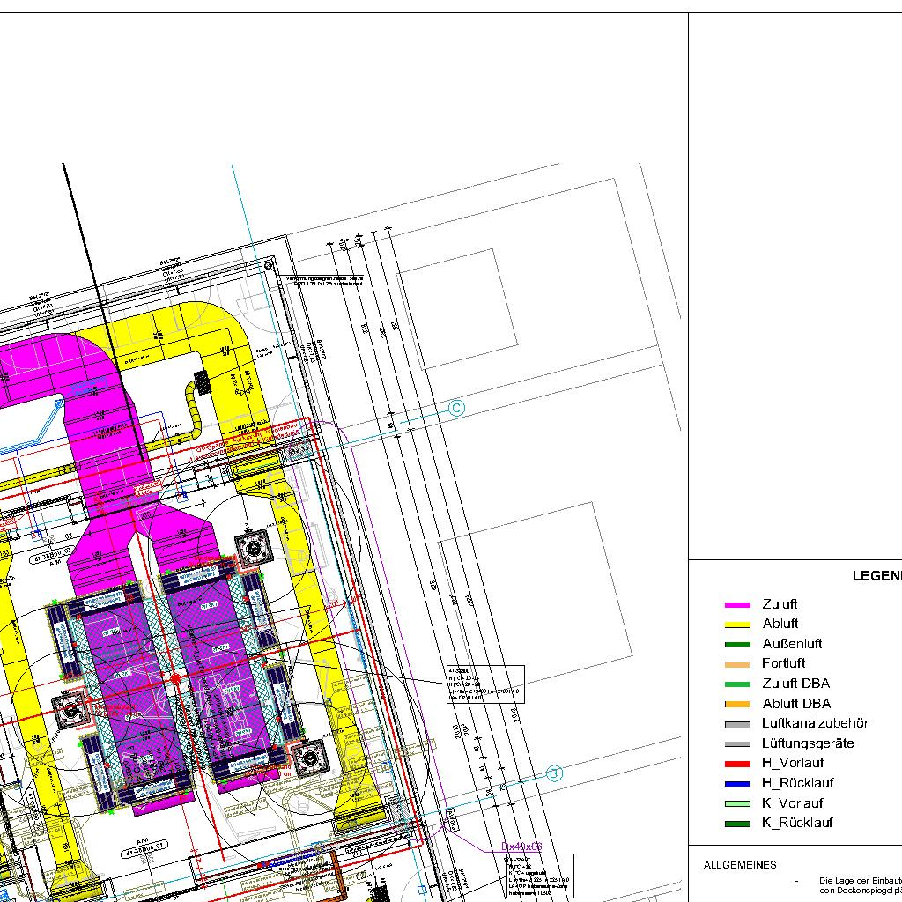Image resolution: width=902 pixels, height=902 pixels.
Task: Select the H_Rücklauf legend label
Action: click(798, 783)
